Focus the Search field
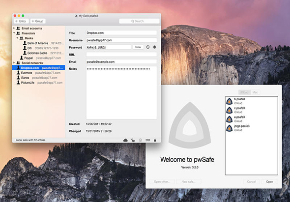 [x=139, y=21]
